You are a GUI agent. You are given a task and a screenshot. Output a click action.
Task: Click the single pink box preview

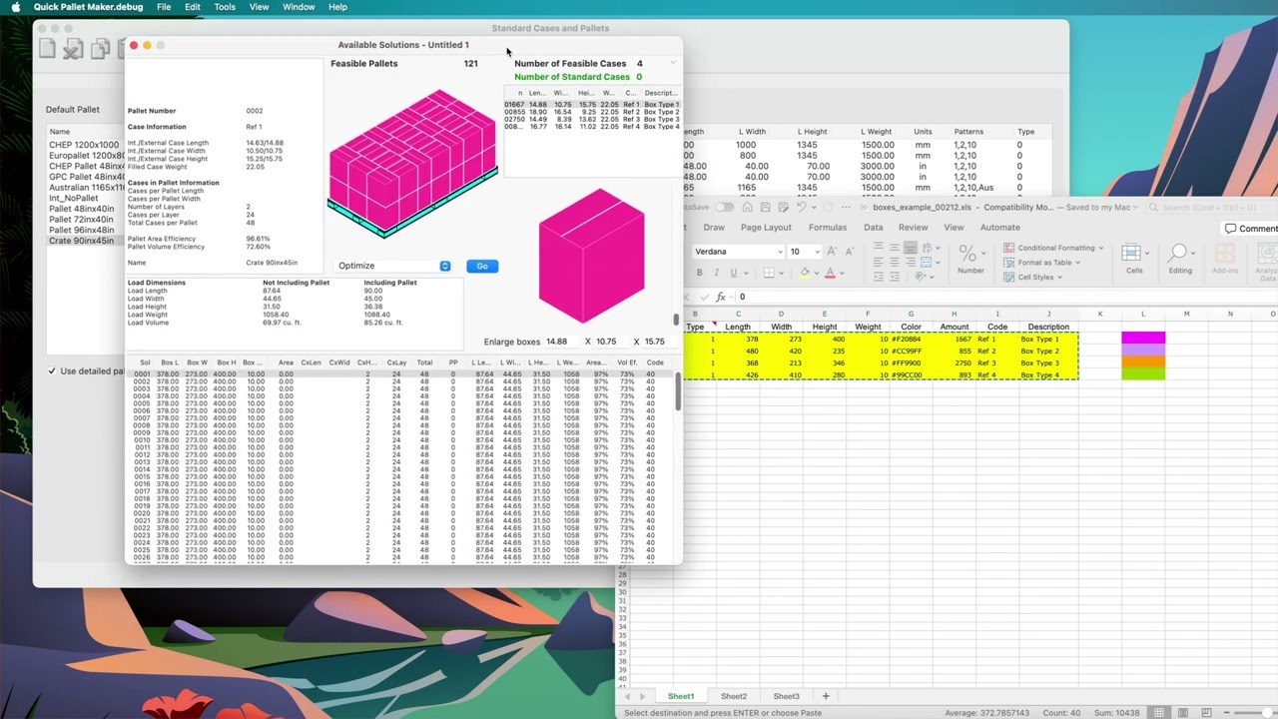[591, 256]
